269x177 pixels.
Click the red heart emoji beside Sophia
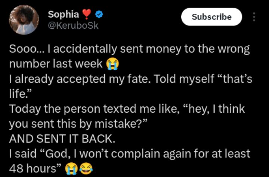pyautogui.click(x=87, y=15)
